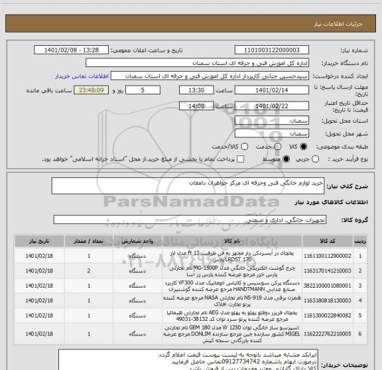Click the LRDST 170 refrigerator item name
Screen dimensions: 382x370
232,256
